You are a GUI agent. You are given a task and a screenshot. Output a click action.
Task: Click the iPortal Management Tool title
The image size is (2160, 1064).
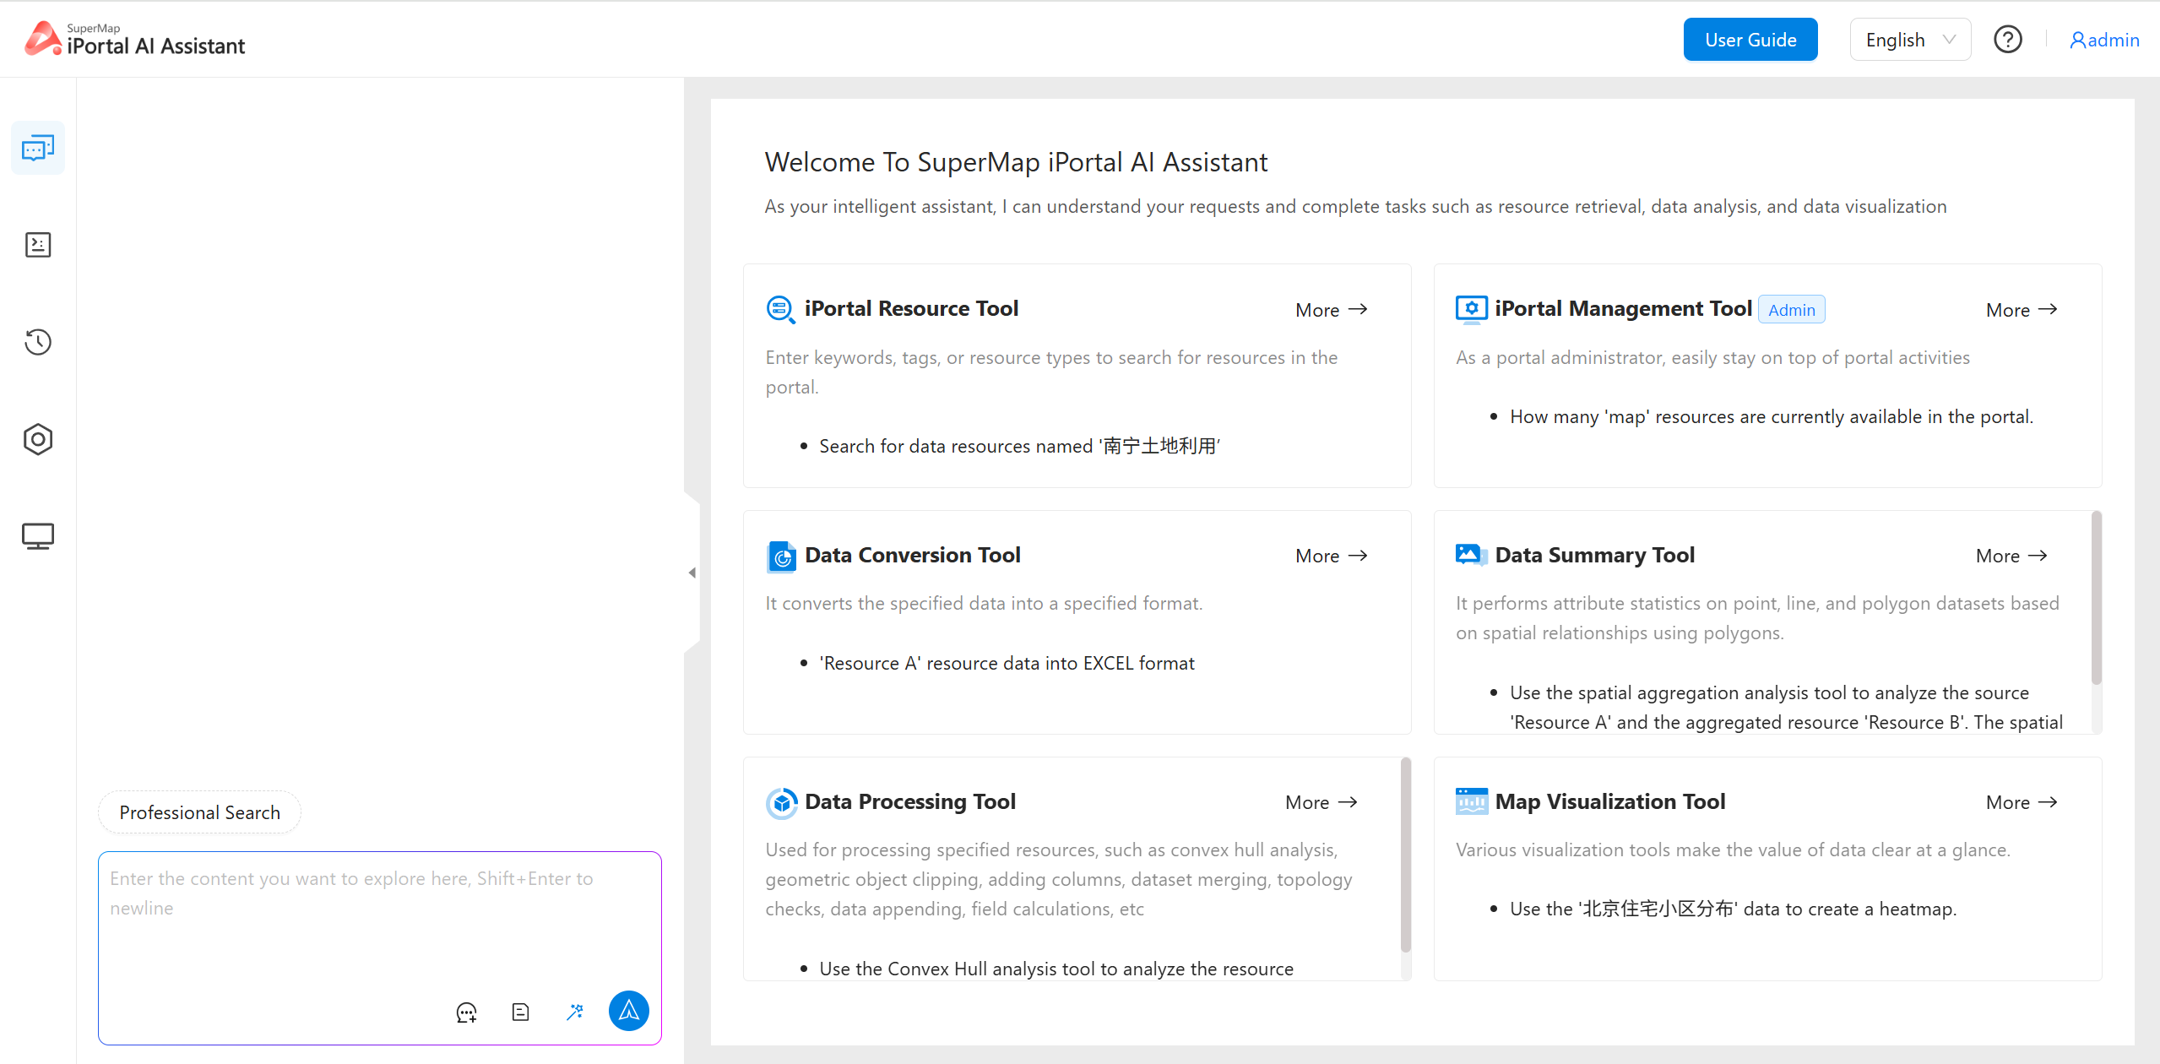tap(1623, 309)
